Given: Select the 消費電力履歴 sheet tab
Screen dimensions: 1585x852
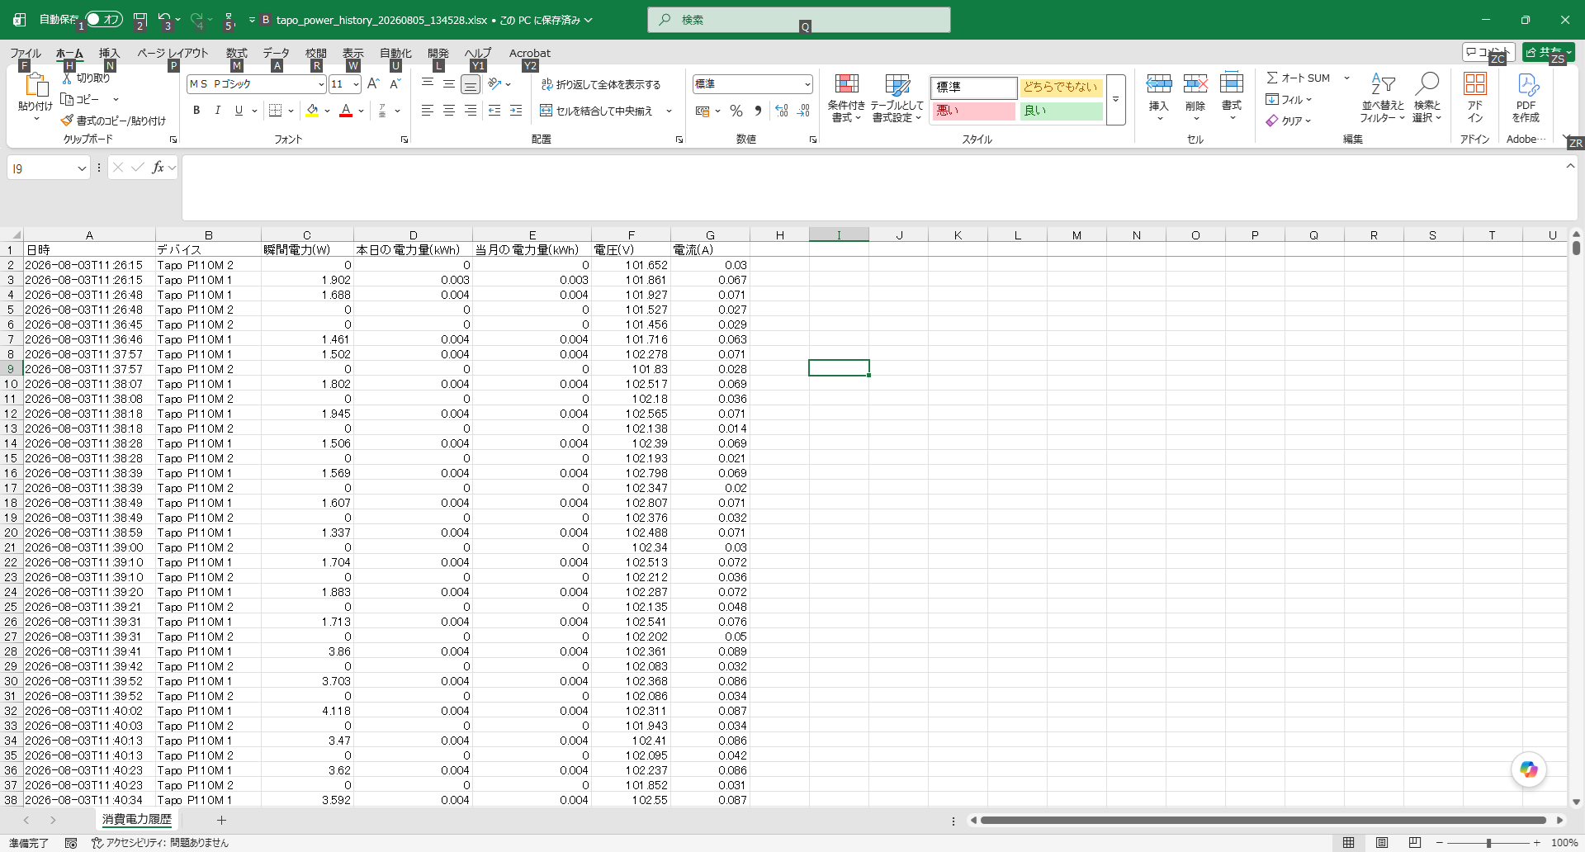Looking at the screenshot, I should [137, 819].
